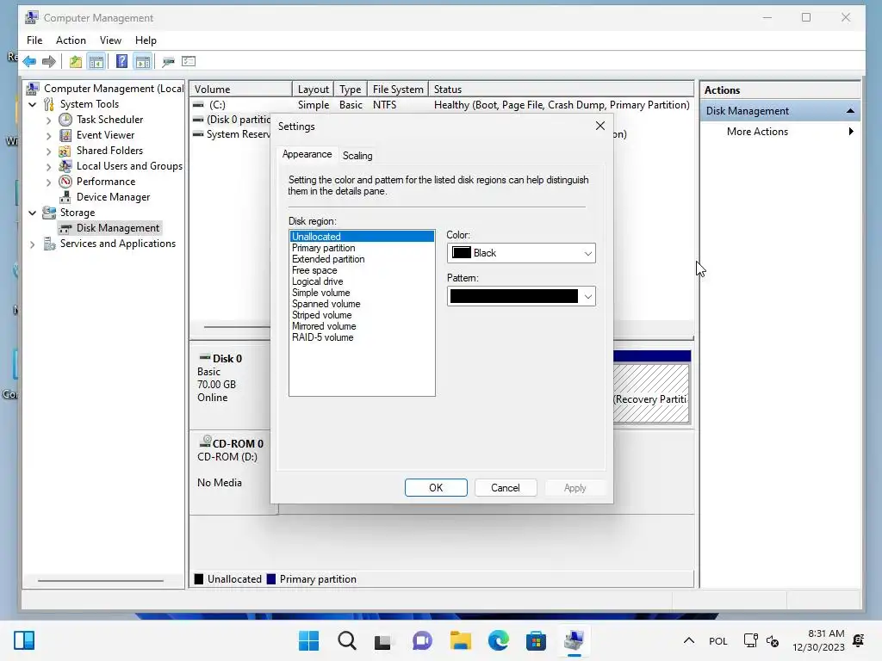This screenshot has width=882, height=661.
Task: Click the Computer Management root icon
Action: (x=33, y=89)
